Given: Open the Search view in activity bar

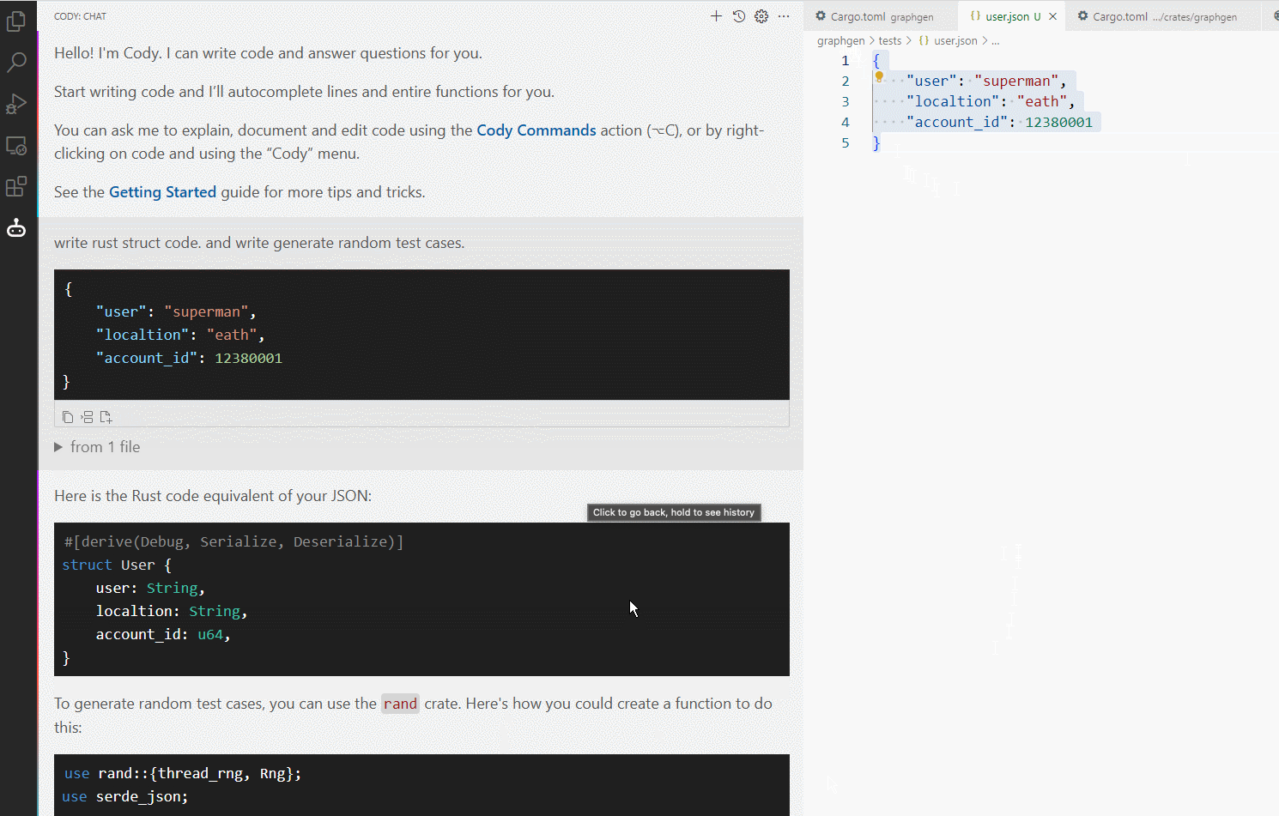Looking at the screenshot, I should [16, 63].
